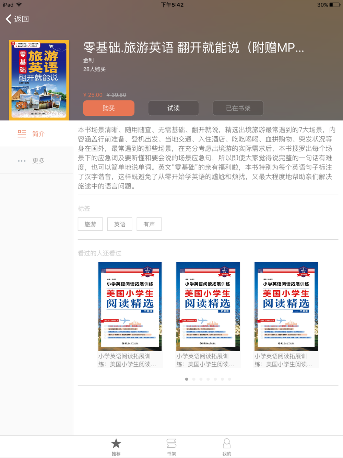
Task: Tap the title under the 三年级 book
Action: (x=127, y=360)
